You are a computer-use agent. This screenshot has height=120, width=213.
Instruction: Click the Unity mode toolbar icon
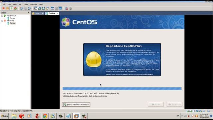(47, 8)
